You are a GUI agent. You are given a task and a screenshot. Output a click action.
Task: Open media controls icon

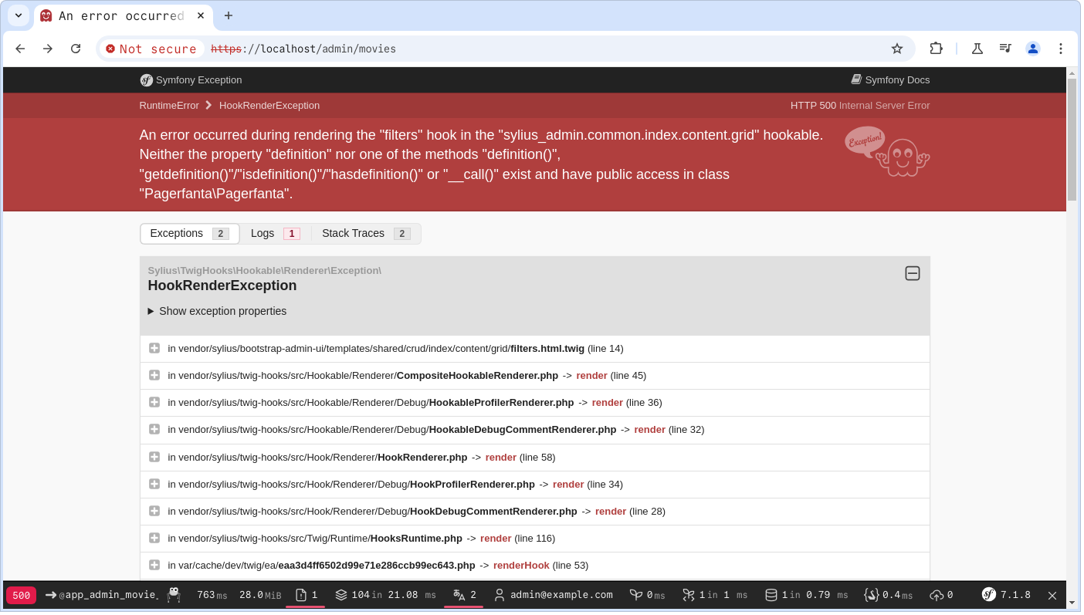pos(1005,49)
